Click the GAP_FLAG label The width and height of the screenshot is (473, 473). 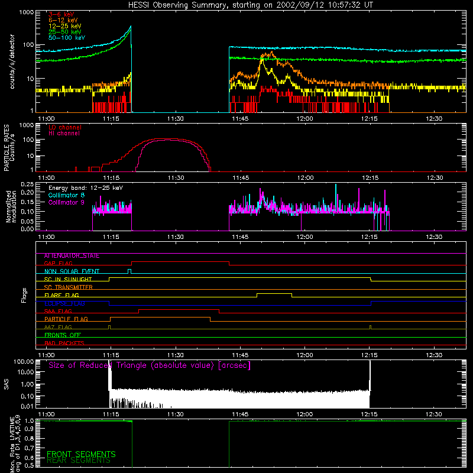[58, 263]
